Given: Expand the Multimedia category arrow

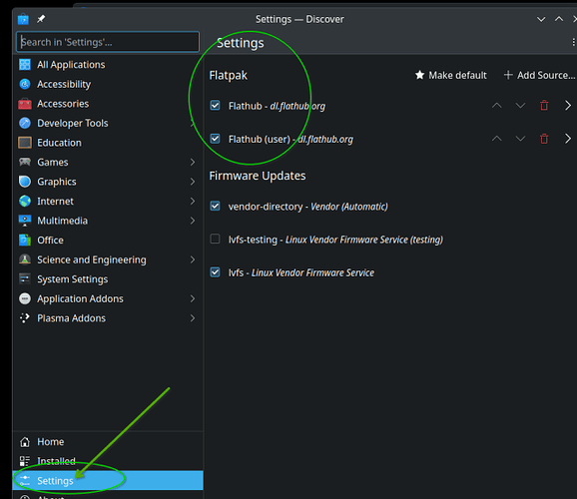Looking at the screenshot, I should click(x=193, y=221).
